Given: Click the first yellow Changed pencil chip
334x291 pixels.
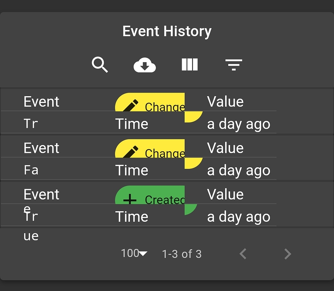Looking at the screenshot, I should pos(150,103).
